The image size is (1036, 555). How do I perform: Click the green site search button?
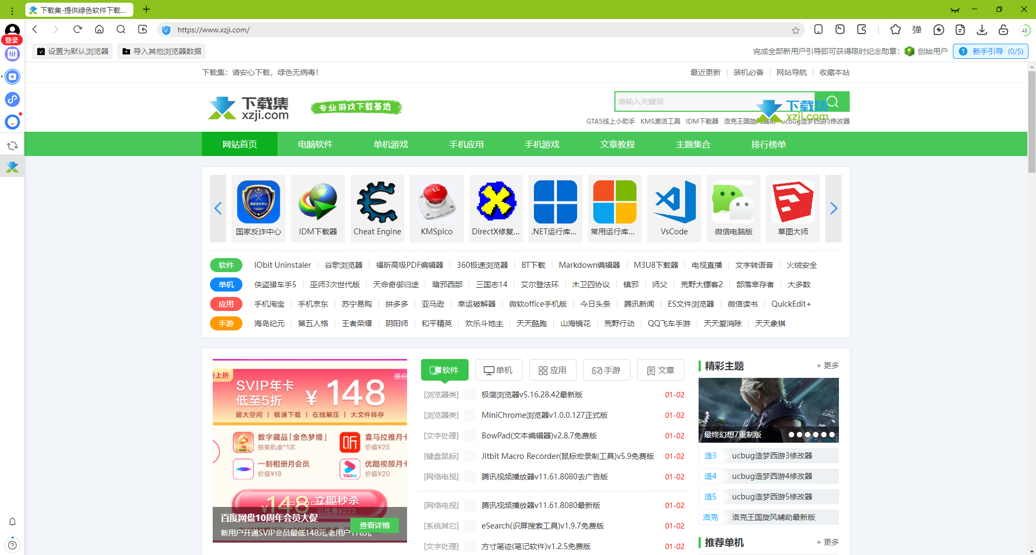click(833, 101)
